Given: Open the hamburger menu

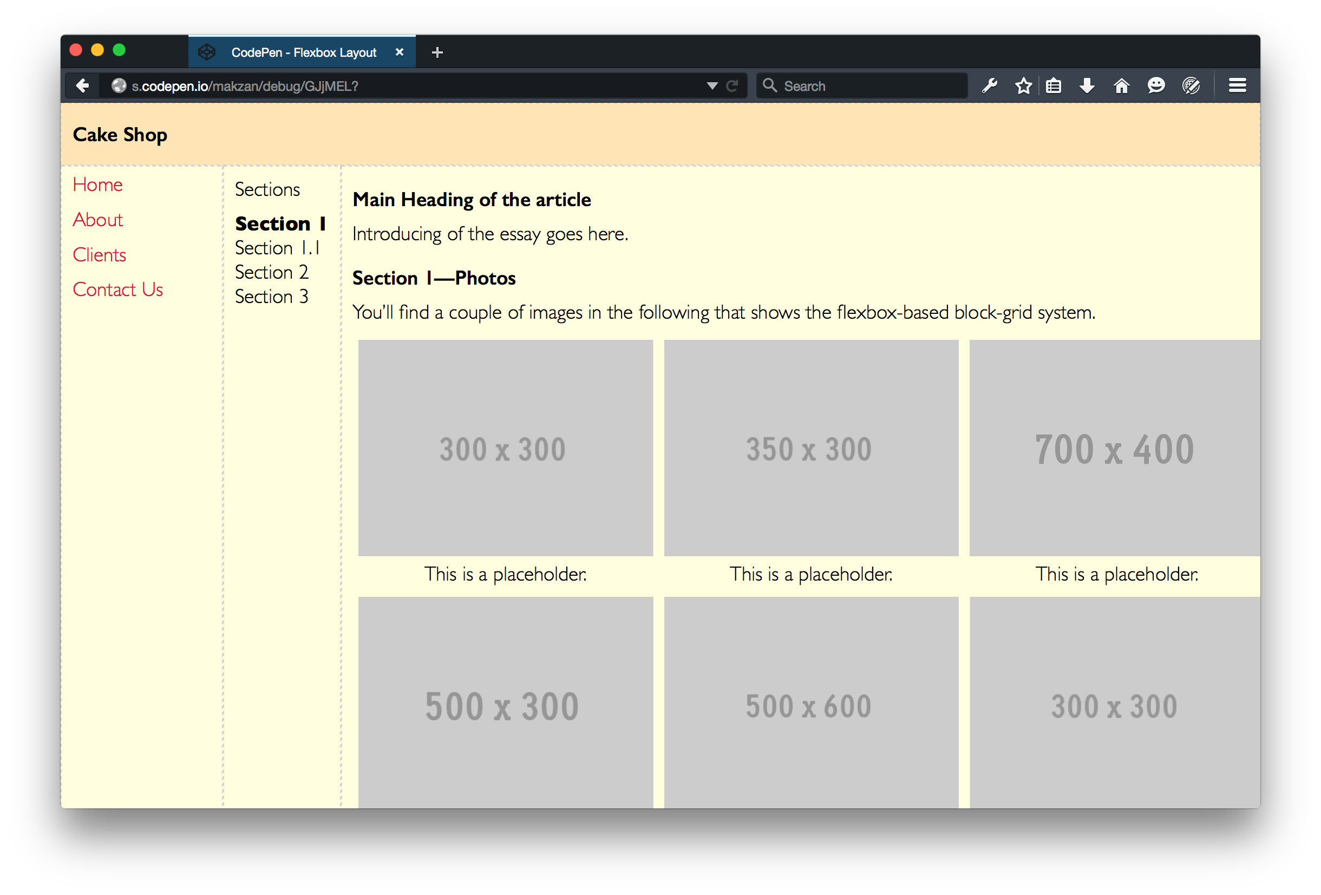Looking at the screenshot, I should [1238, 86].
